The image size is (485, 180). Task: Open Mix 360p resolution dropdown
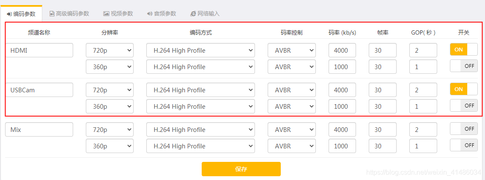pos(110,146)
